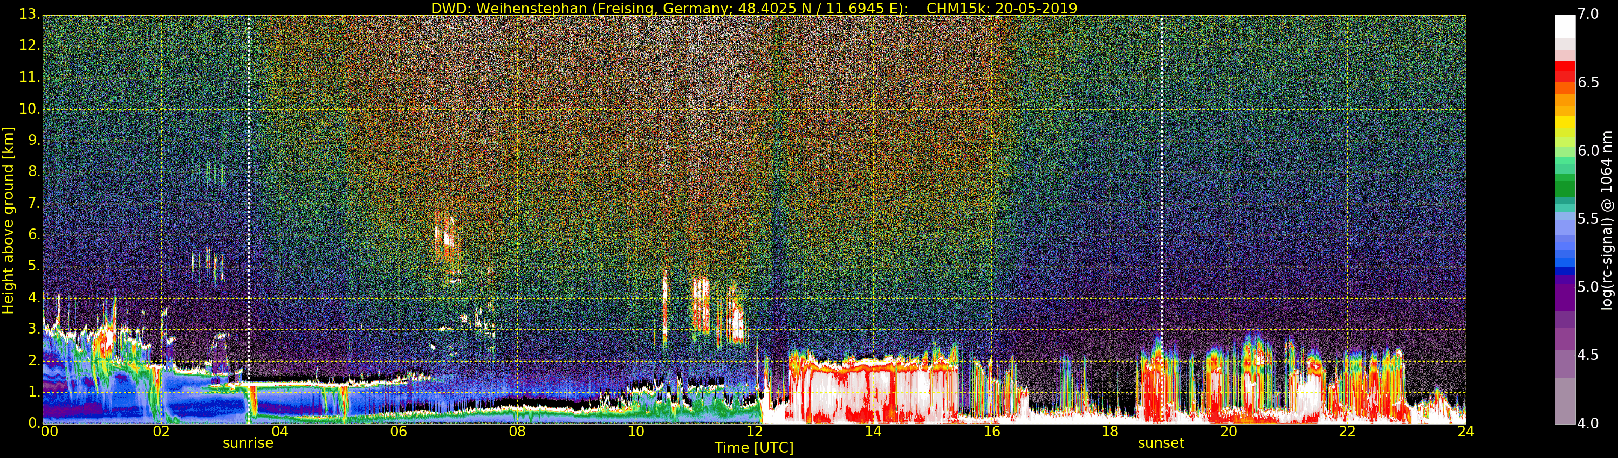This screenshot has height=458, width=1618.
Task: Pick the white top band of the colorbar
Action: click(x=1565, y=26)
